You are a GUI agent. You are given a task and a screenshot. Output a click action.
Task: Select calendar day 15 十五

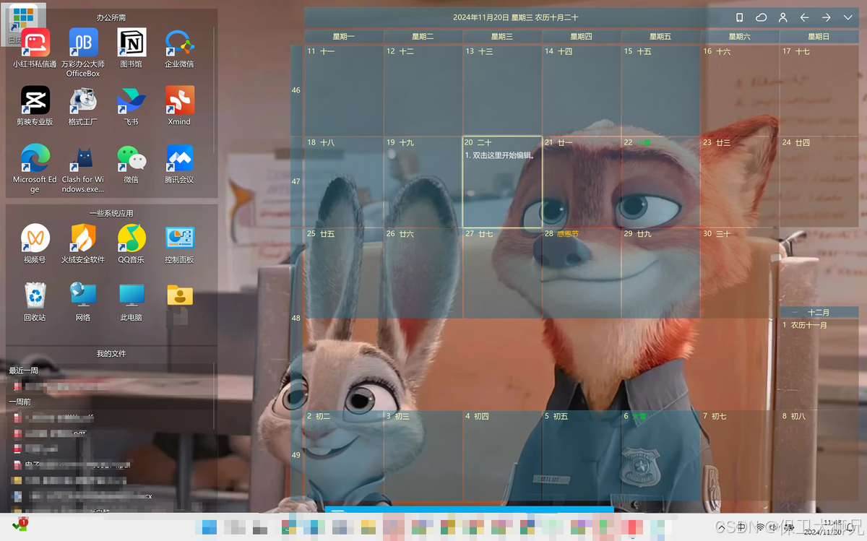pyautogui.click(x=661, y=91)
